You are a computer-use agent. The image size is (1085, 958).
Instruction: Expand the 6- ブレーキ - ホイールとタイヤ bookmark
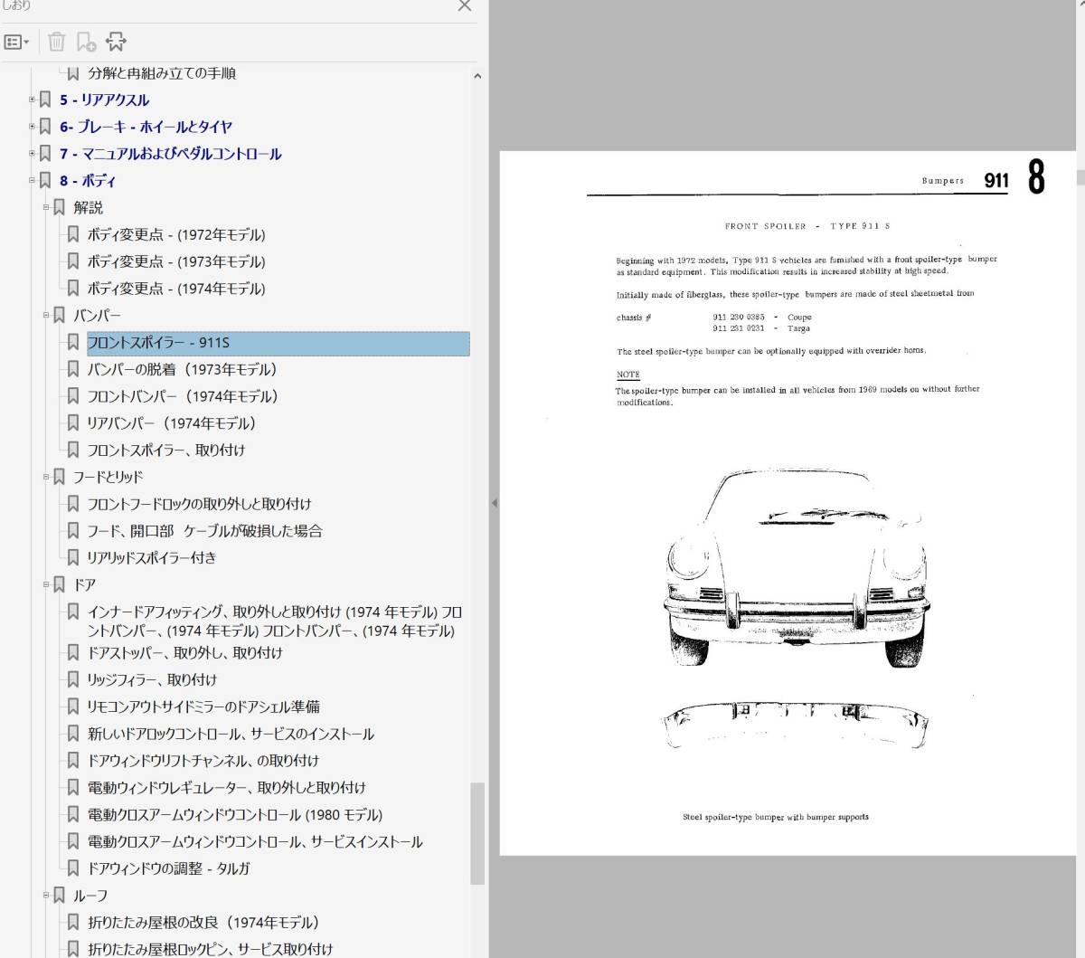point(32,127)
